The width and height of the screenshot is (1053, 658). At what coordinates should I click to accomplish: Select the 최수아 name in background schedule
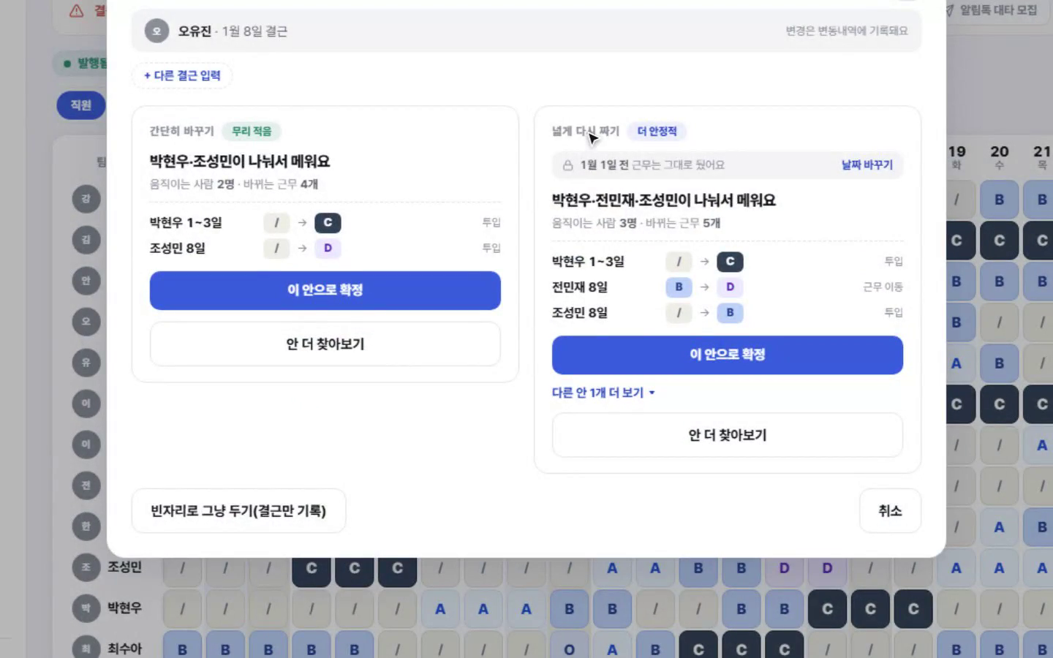pyautogui.click(x=124, y=648)
